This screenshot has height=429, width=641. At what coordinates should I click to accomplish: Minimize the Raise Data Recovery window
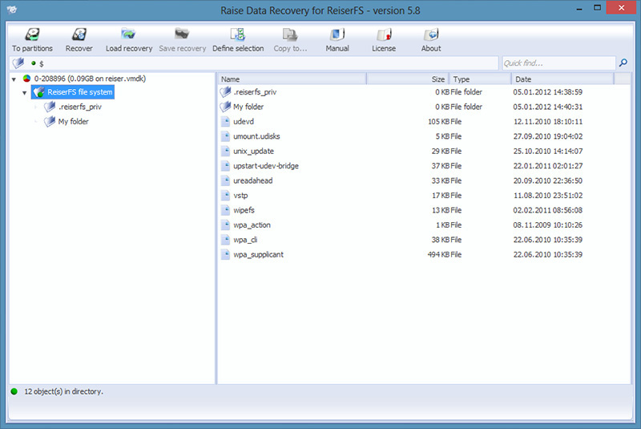pyautogui.click(x=579, y=9)
